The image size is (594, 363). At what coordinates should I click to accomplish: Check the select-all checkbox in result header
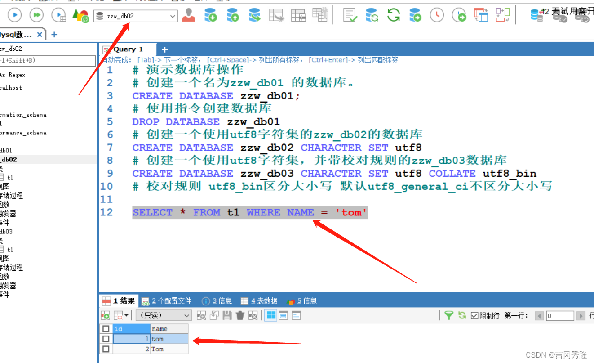[106, 329]
